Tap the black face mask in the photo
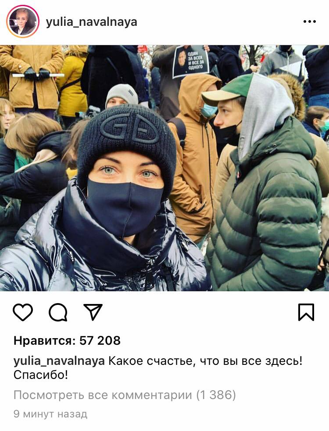 125,206
